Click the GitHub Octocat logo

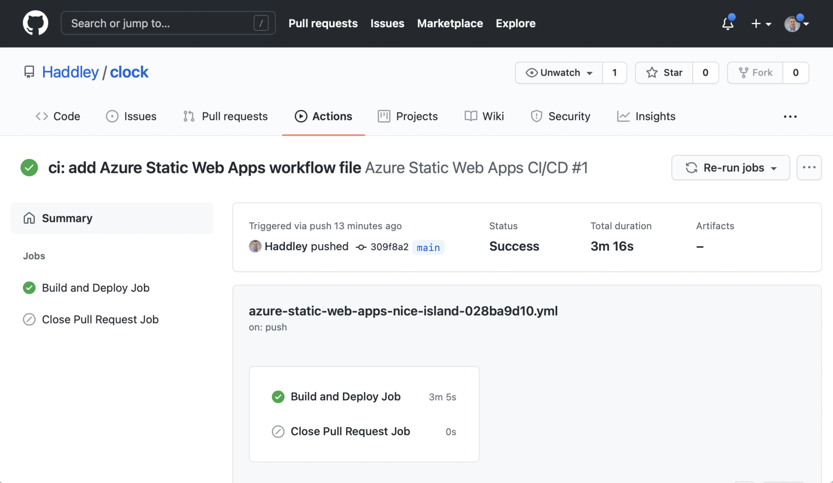pos(35,23)
